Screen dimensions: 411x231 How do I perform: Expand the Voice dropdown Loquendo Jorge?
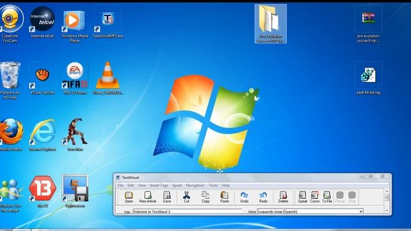click(361, 211)
